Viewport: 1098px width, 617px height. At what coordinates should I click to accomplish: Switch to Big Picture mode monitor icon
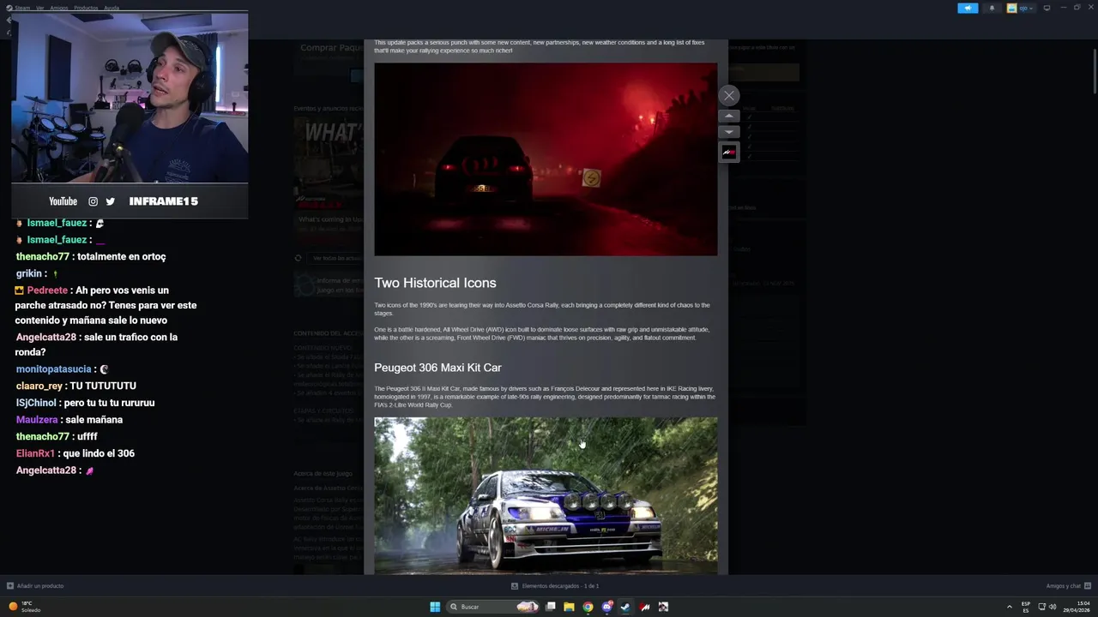(1047, 8)
